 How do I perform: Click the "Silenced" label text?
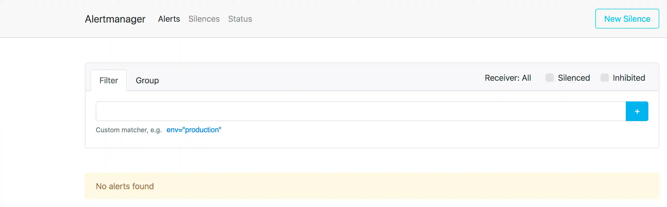(574, 78)
